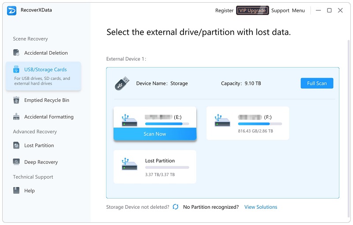Click Scan Now on drive E:
Screen dimensions: 353x225
[155, 134]
